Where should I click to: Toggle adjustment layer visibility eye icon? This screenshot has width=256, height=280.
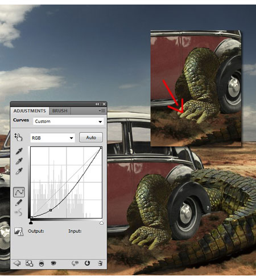[x=53, y=263]
